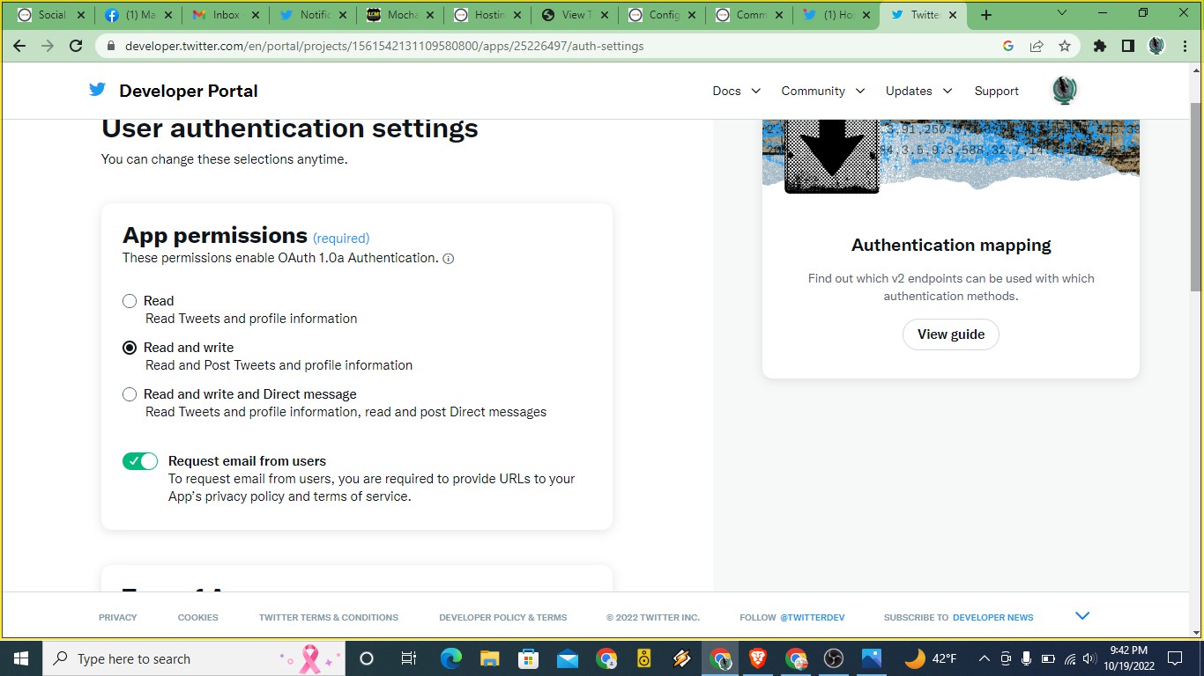Image resolution: width=1204 pixels, height=676 pixels.
Task: Reload the page using the refresh icon
Action: tap(76, 46)
